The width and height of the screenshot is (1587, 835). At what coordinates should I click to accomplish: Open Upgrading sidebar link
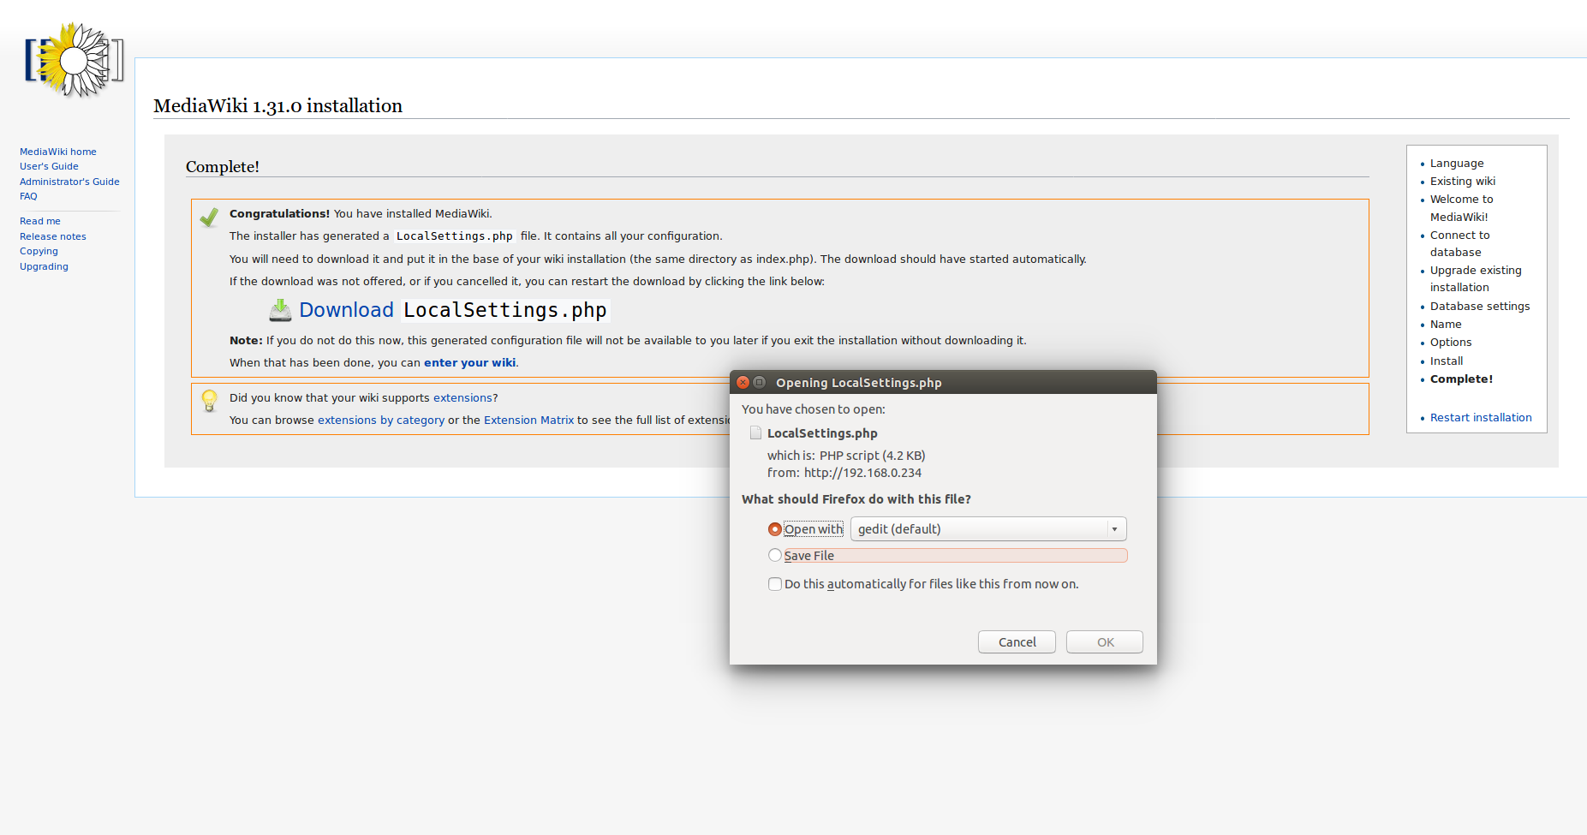click(x=44, y=266)
